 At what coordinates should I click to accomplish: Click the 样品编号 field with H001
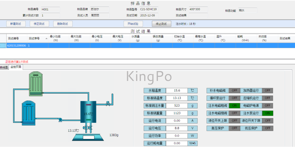(50, 9)
